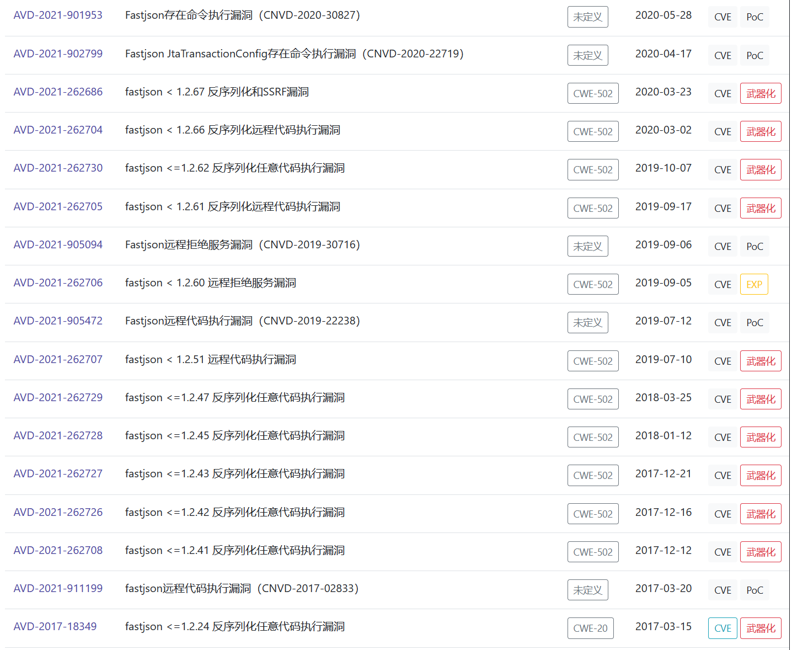Click 武器化 badge in AVD-2021-262728 row
This screenshot has height=650, width=792.
coord(761,437)
